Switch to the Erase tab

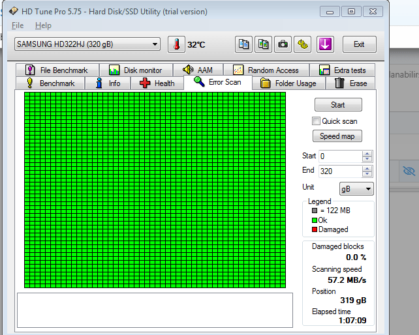point(350,83)
